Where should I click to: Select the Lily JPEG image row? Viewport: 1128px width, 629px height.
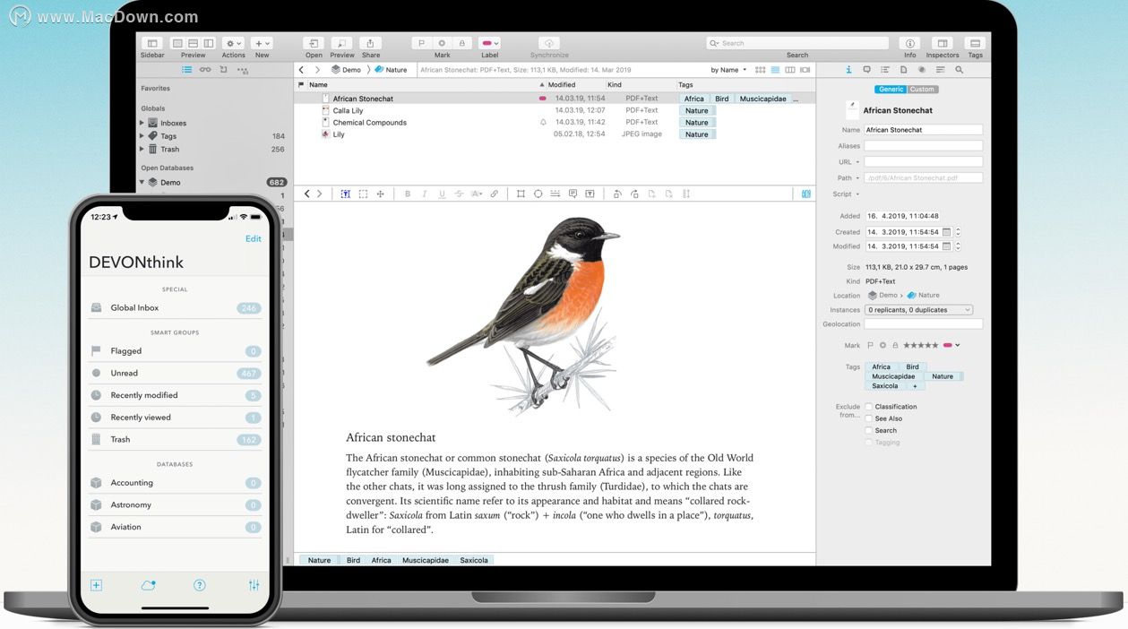point(555,134)
